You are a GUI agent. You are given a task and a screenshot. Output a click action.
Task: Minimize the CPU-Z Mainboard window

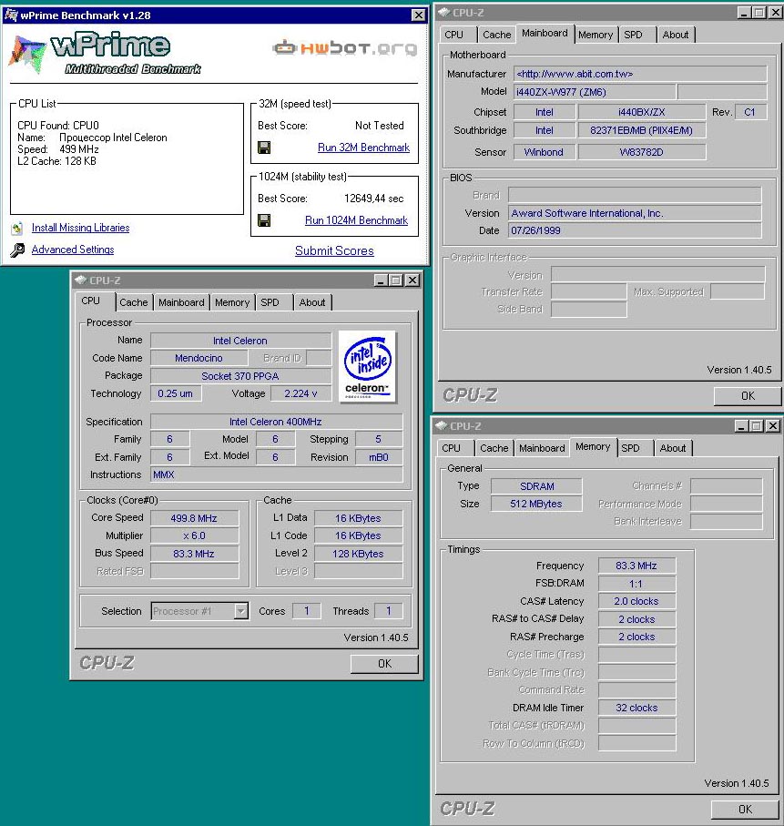coord(744,13)
